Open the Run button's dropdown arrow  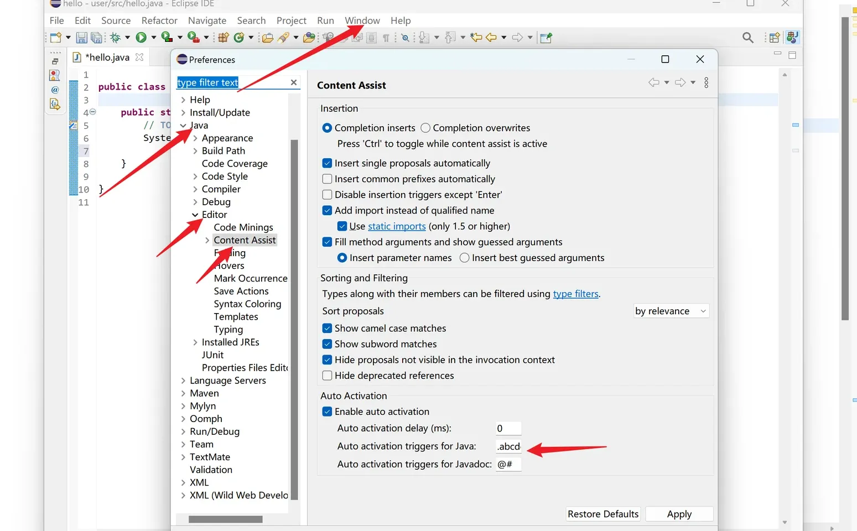[x=153, y=38]
